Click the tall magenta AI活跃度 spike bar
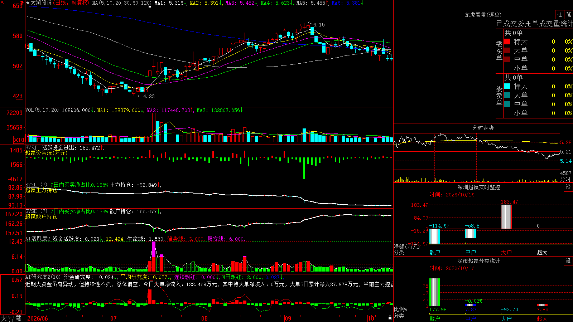 (x=154, y=249)
